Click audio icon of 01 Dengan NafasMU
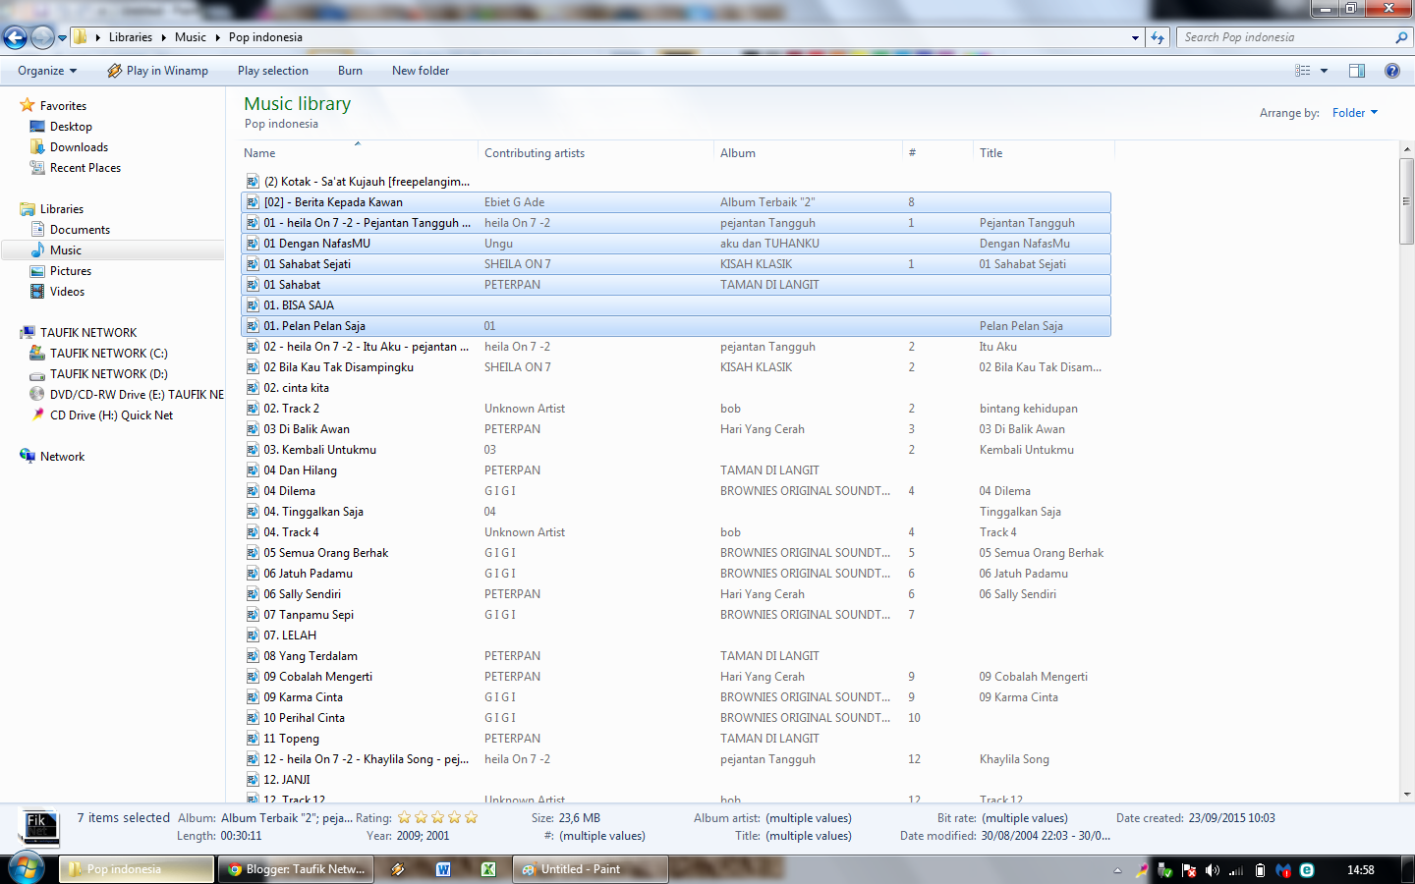Screen dimensions: 1415x884 [253, 244]
